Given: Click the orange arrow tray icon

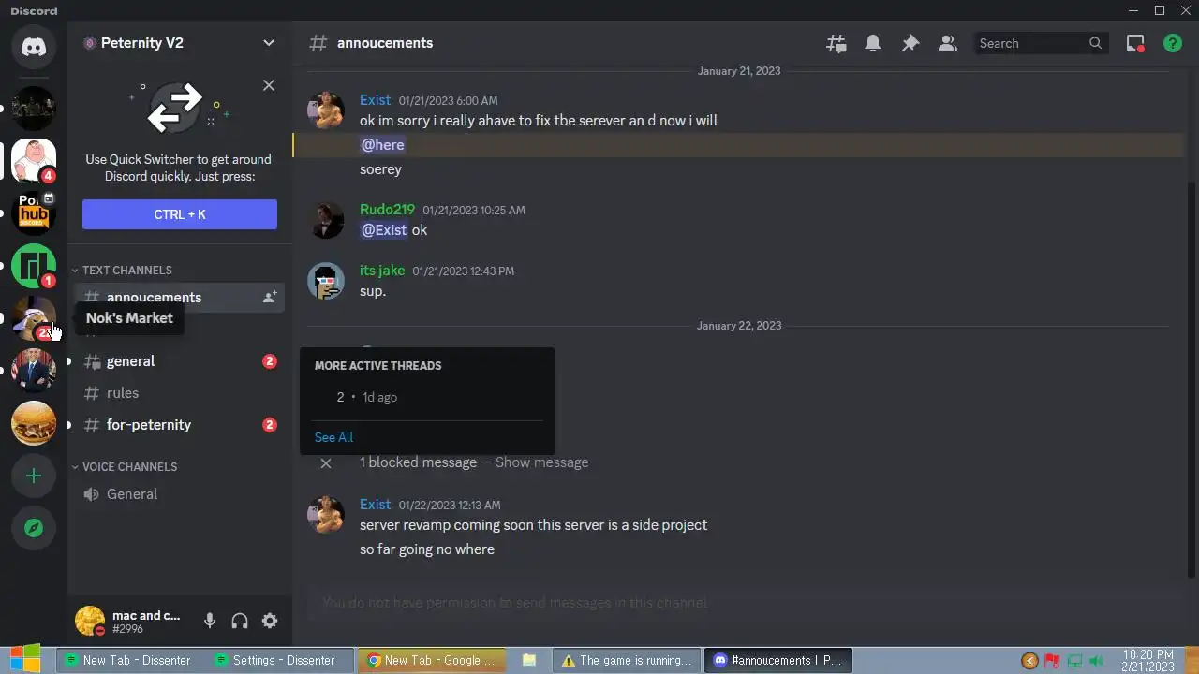Looking at the screenshot, I should coord(1029,661).
